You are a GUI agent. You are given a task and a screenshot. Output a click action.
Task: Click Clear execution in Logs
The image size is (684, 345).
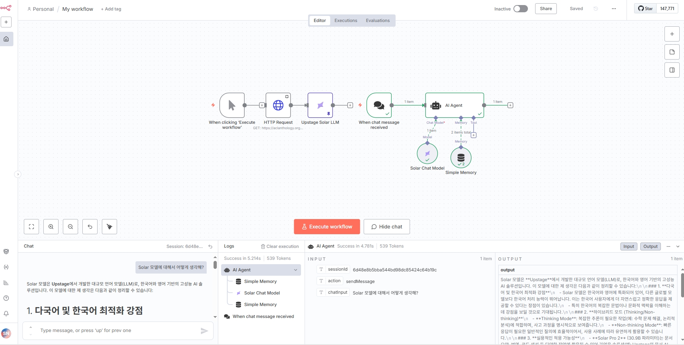(280, 246)
